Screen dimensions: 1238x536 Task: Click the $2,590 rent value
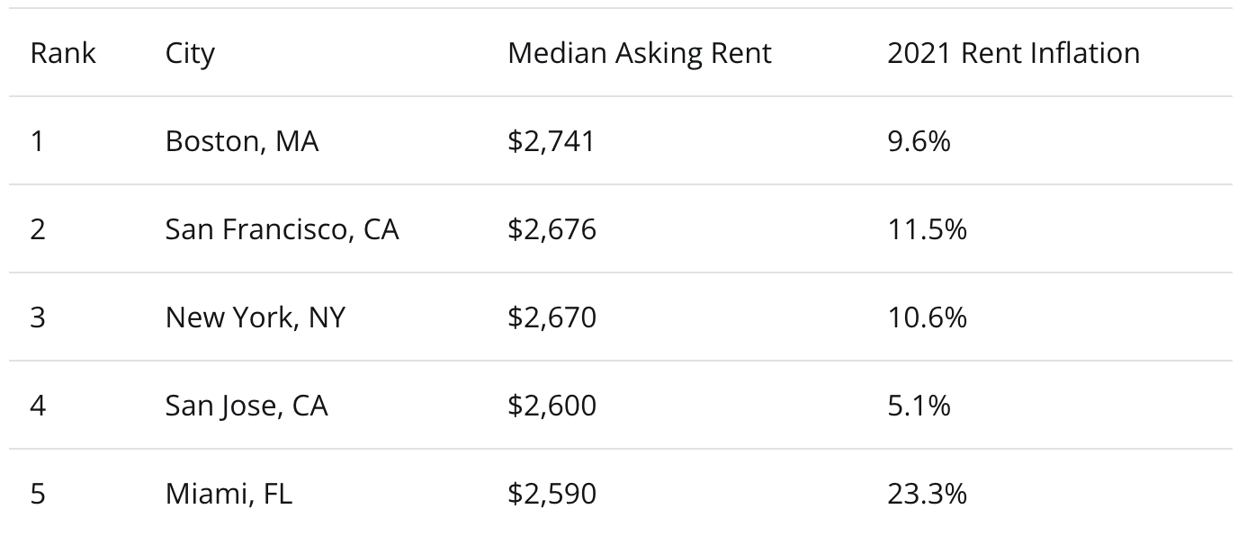(x=552, y=494)
